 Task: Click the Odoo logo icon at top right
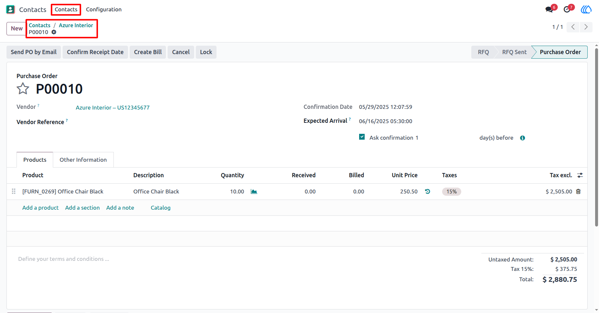coord(586,9)
